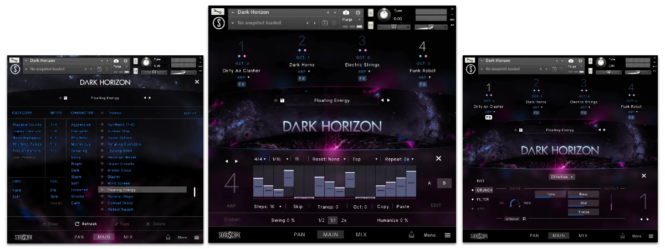This screenshot has width=665, height=249.
Task: Go to next instrument arrow in the right FX panel
Action: (x=647, y=219)
